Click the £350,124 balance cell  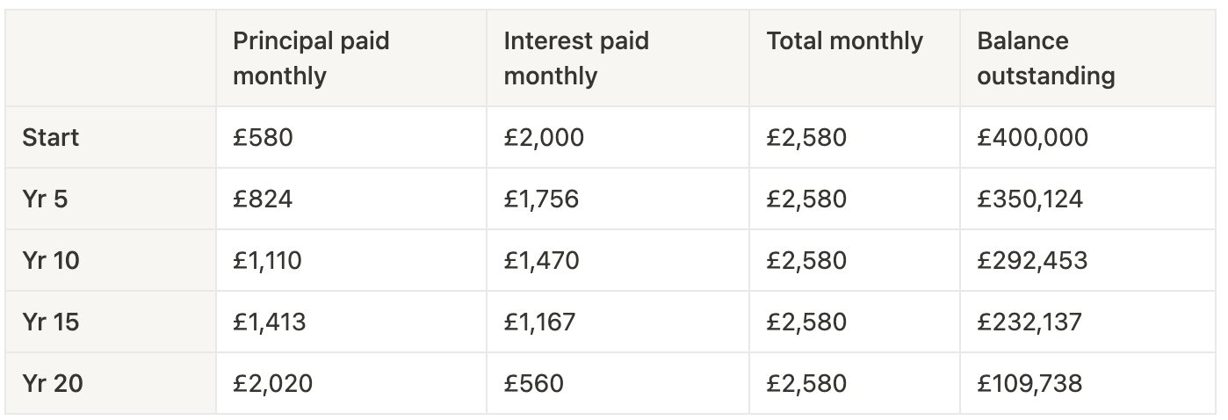tap(1088, 199)
